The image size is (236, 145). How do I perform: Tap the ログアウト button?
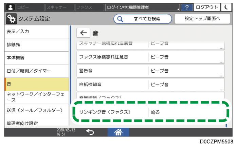(207, 7)
